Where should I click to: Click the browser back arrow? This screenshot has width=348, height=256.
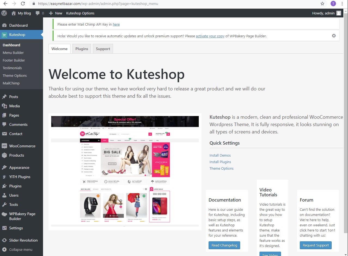pos(5,4)
